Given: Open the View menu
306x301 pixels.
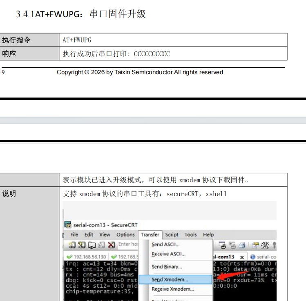Looking at the screenshot, I should click(105, 235).
